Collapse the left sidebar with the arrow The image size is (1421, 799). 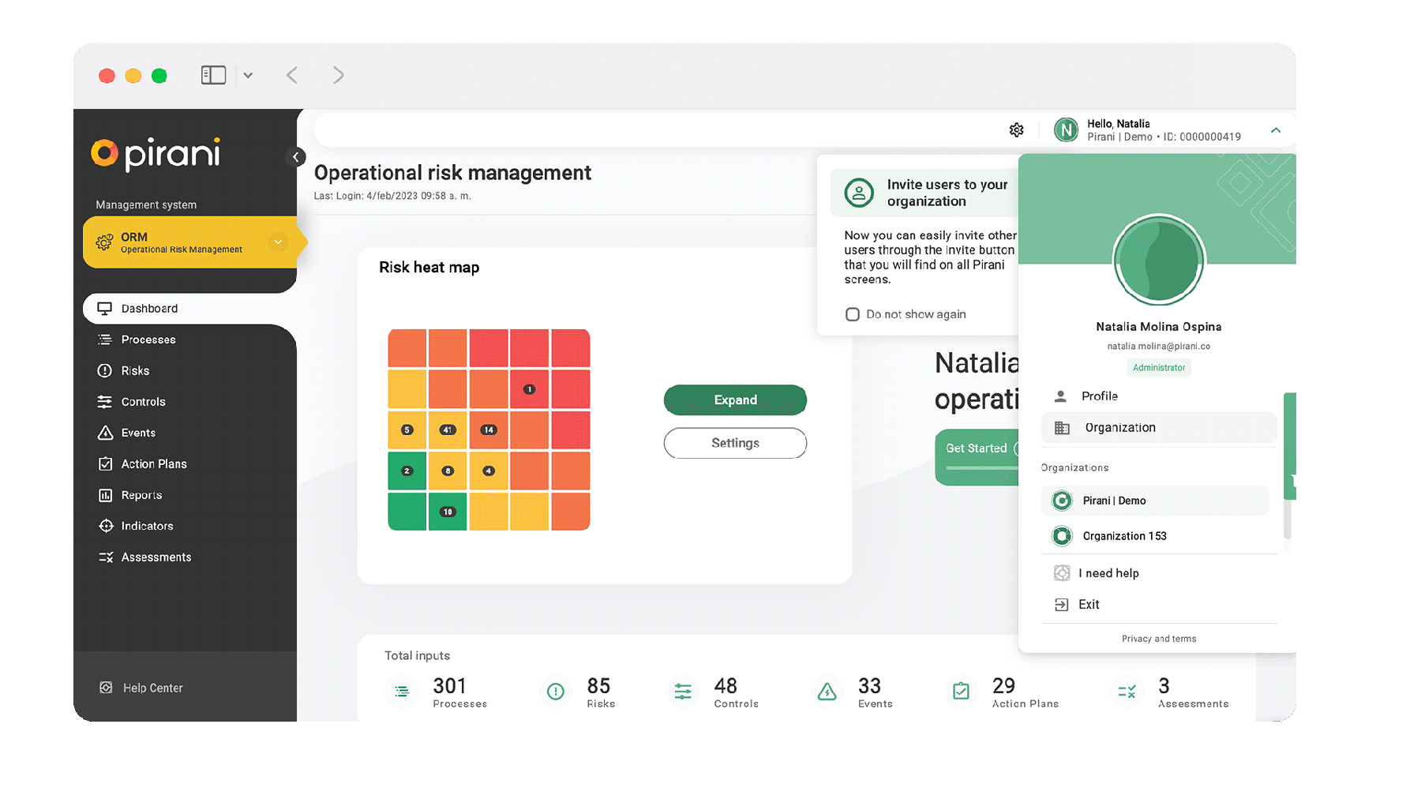(295, 156)
